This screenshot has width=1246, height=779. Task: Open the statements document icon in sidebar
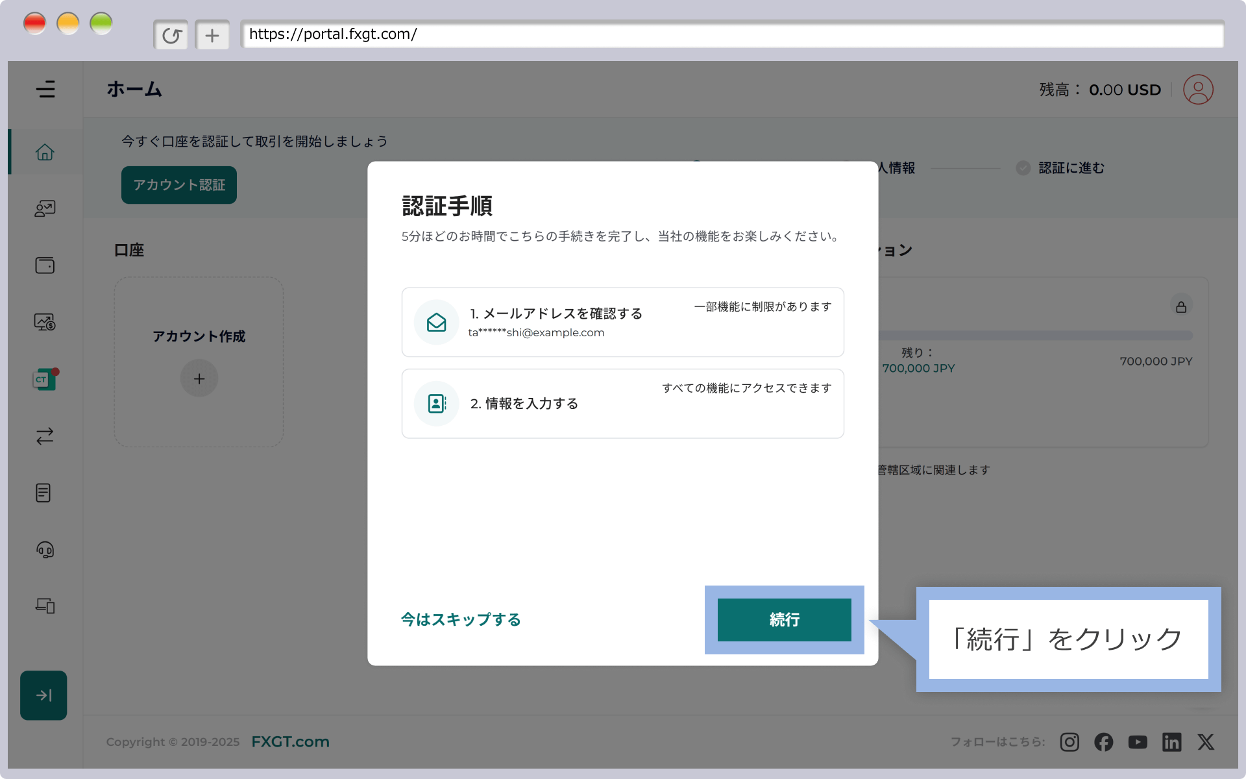click(x=44, y=493)
